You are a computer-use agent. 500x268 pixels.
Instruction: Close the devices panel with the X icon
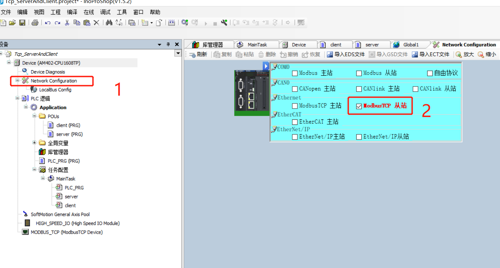click(177, 44)
